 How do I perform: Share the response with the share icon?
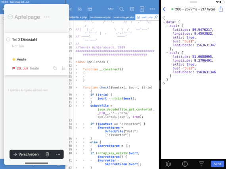click(221, 9)
